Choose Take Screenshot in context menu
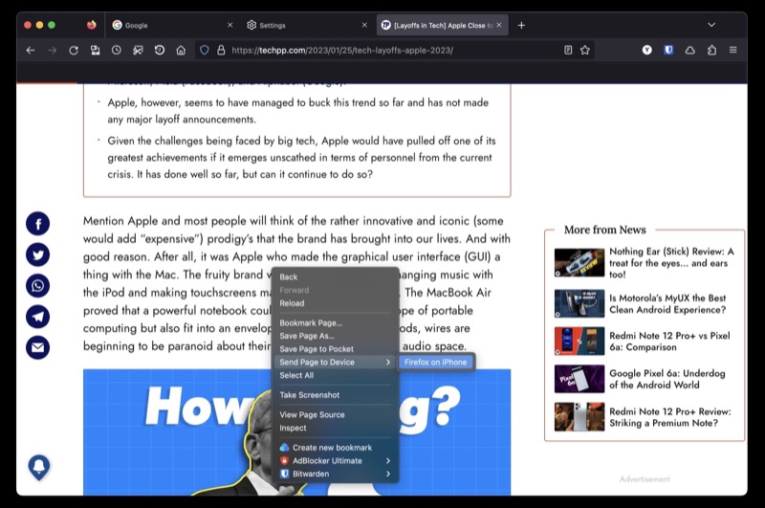Screen dimensions: 765x508 [x=334, y=395]
